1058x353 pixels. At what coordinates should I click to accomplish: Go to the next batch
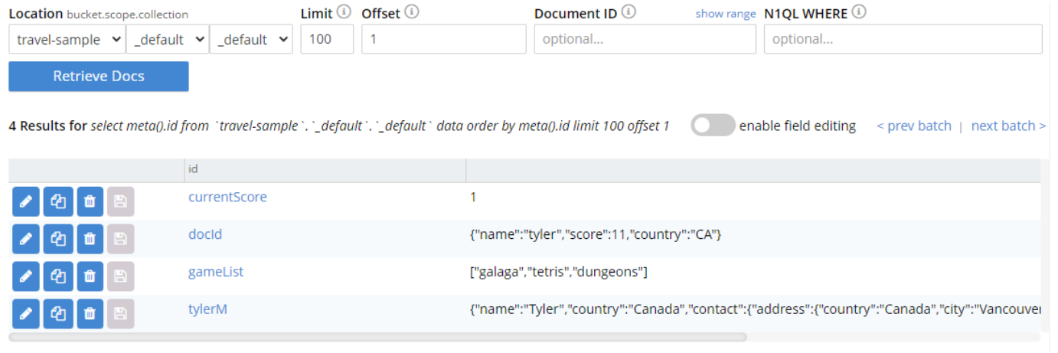1009,126
